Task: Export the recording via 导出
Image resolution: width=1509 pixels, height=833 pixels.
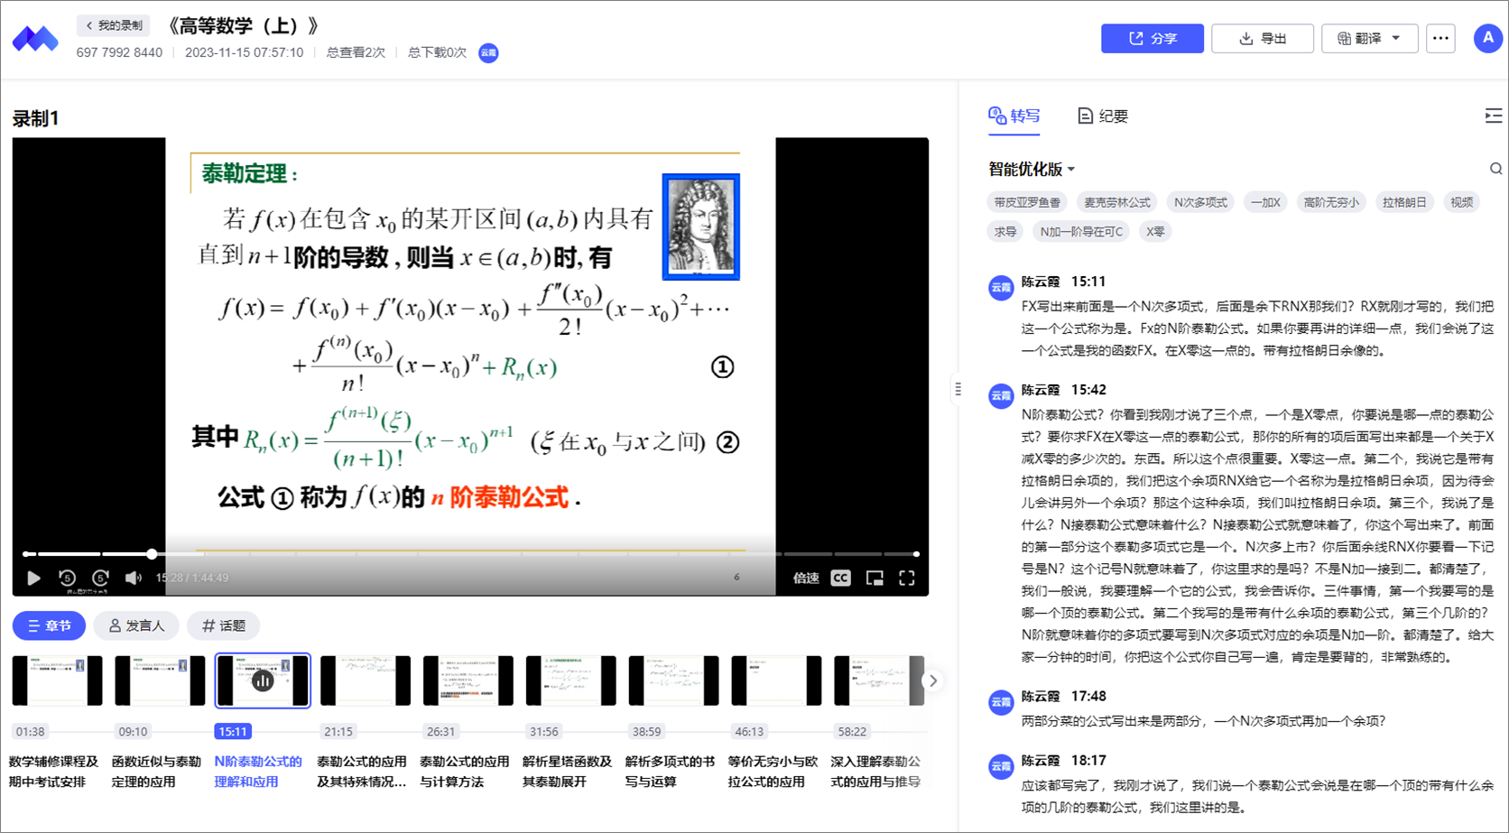Action: (1263, 38)
